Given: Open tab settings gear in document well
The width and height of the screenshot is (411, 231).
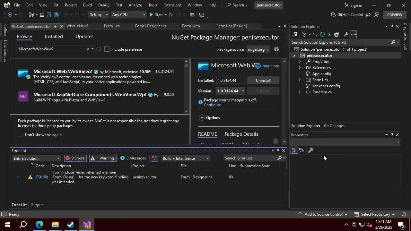Looking at the screenshot, I should point(285,26).
